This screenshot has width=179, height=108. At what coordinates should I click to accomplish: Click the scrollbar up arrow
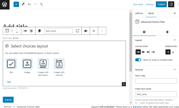(131, 11)
